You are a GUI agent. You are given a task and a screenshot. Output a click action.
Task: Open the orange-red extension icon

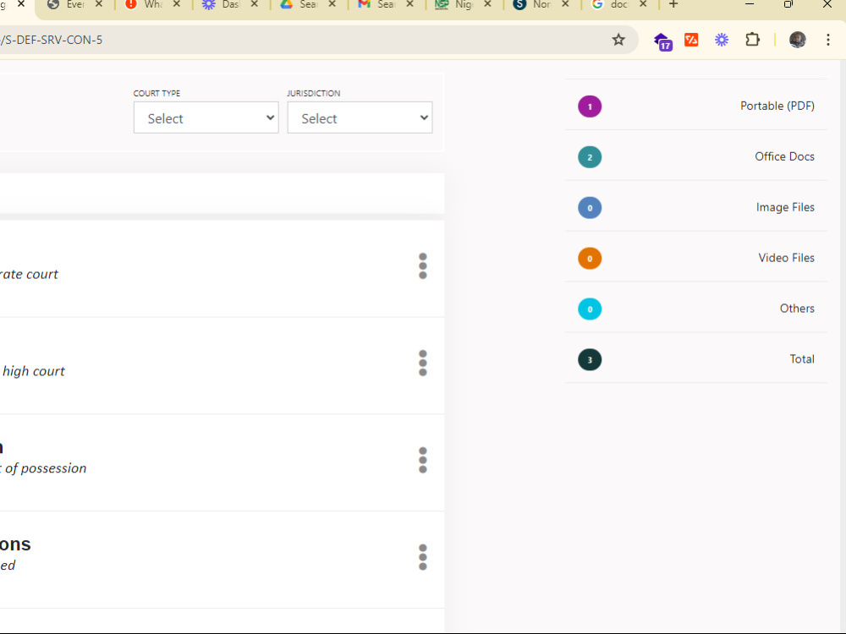coord(691,40)
